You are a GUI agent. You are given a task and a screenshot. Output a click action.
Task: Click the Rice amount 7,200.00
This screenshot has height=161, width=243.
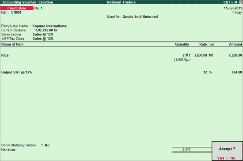[x=235, y=55]
